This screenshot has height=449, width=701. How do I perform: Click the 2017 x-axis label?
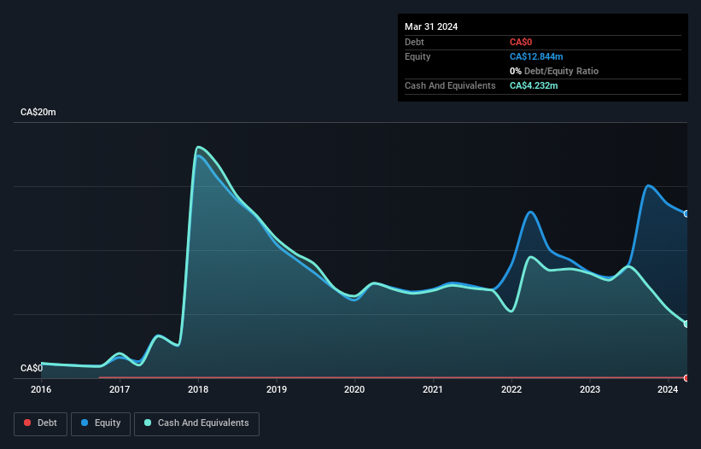(x=120, y=389)
